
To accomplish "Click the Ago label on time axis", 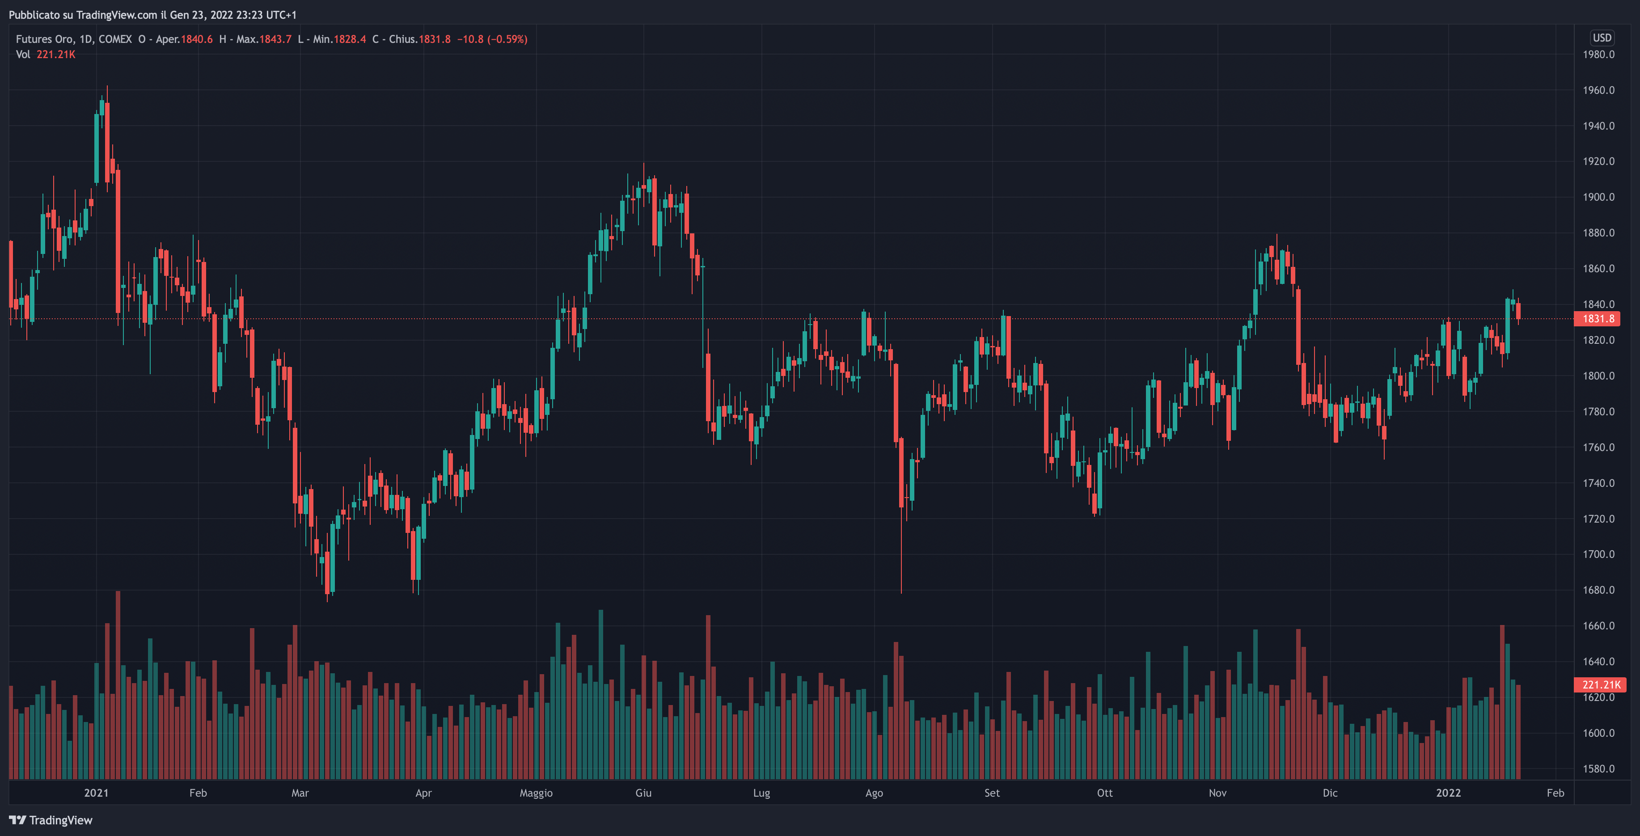I will (x=874, y=793).
